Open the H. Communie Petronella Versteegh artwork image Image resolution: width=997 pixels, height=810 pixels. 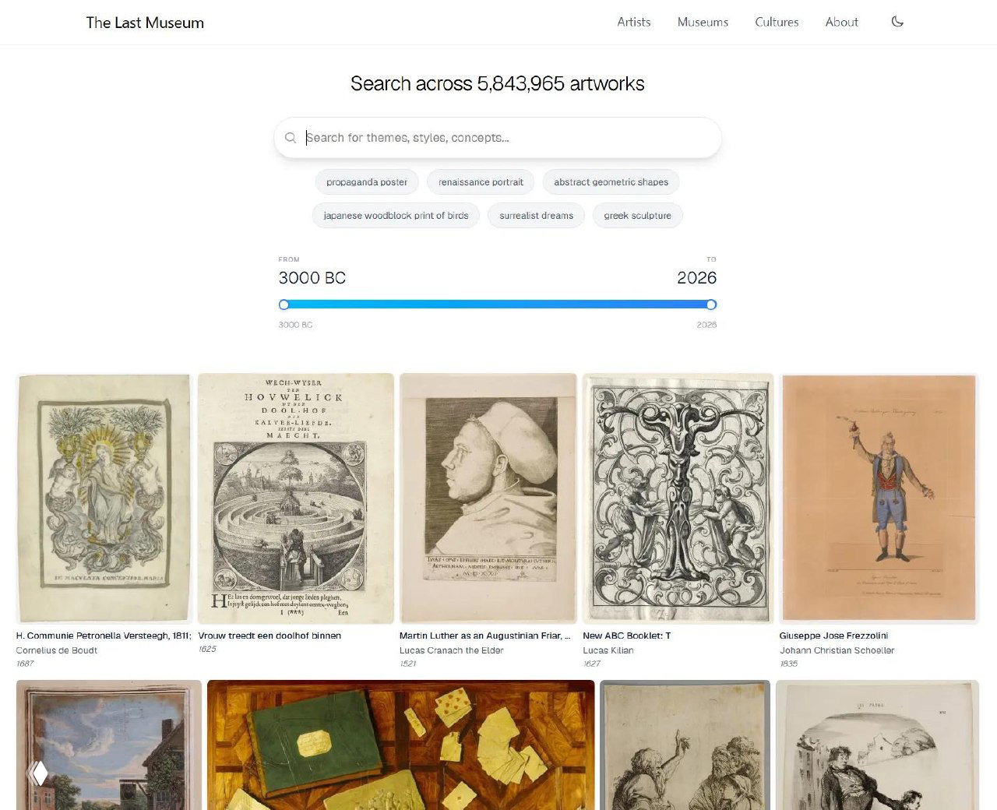104,498
